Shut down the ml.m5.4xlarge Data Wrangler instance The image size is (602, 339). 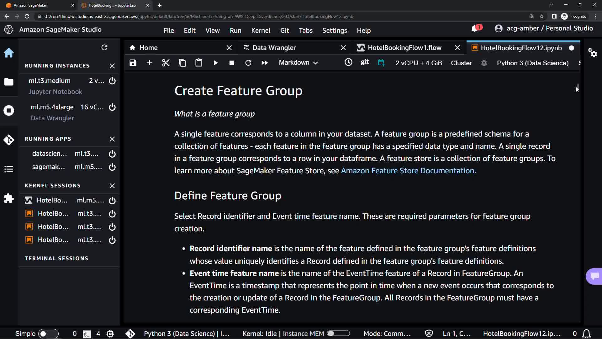pyautogui.click(x=112, y=107)
